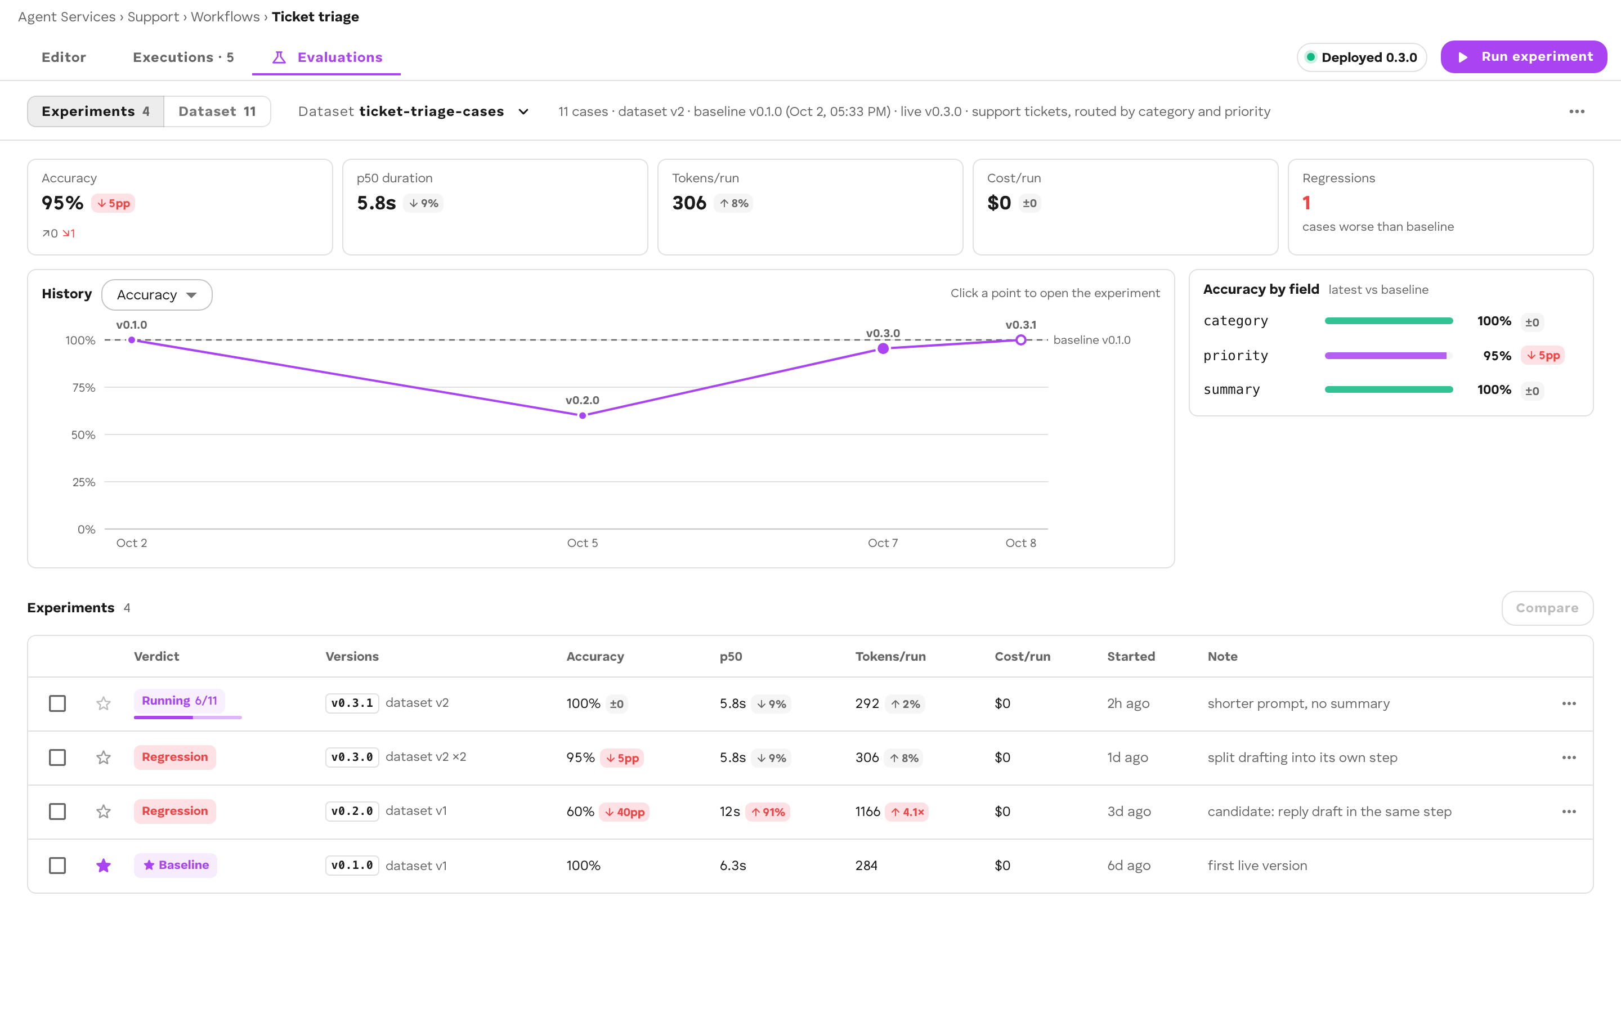Open the History Accuracy metric dropdown
1621x1013 pixels.
click(156, 295)
